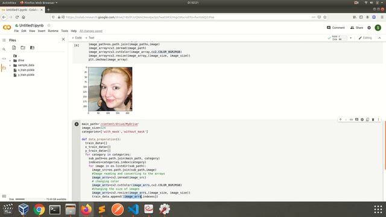This screenshot has width=386, height=217.
Task: Go up to the parent directory entry
Action: pyautogui.click(x=16, y=56)
